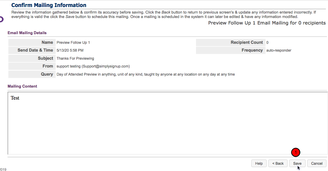Click the "Email Mailing for 0 recipients" summary
Image resolution: width=328 pixels, height=171 pixels.
(267, 23)
